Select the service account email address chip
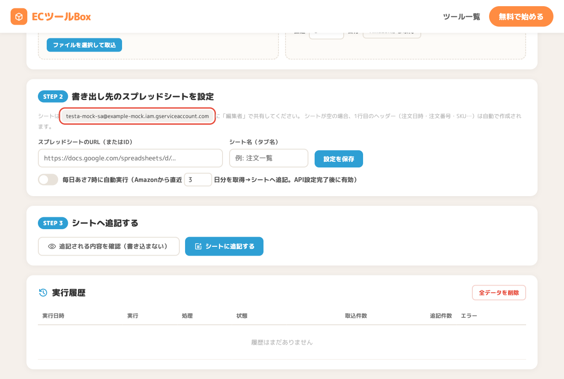 [137, 116]
